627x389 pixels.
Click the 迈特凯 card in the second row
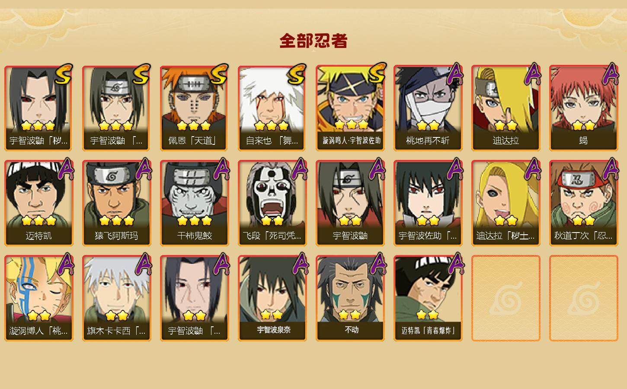38,203
